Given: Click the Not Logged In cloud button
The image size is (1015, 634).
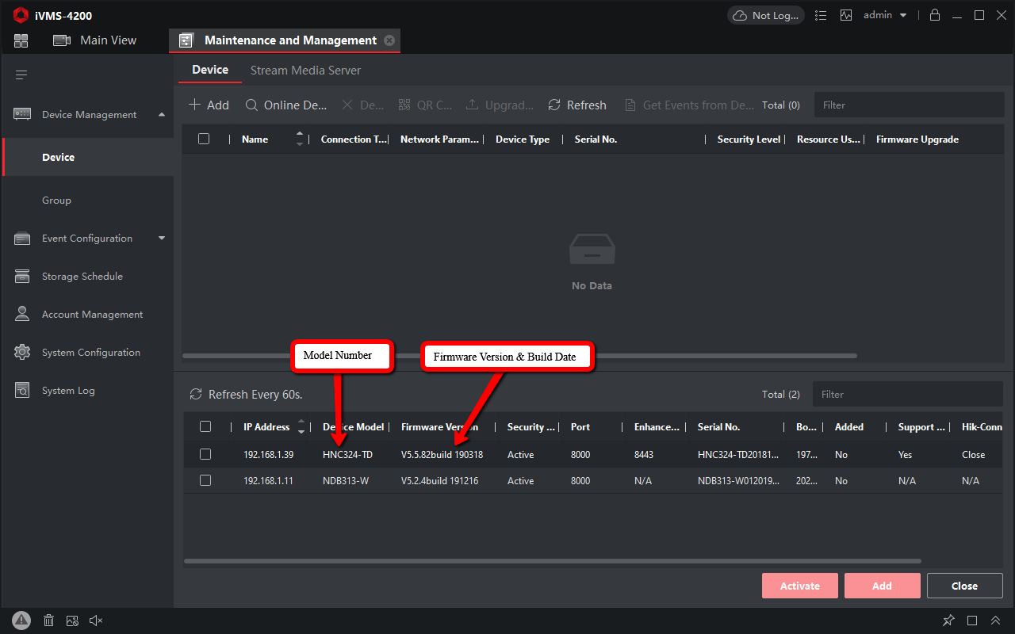Looking at the screenshot, I should click(x=766, y=15).
